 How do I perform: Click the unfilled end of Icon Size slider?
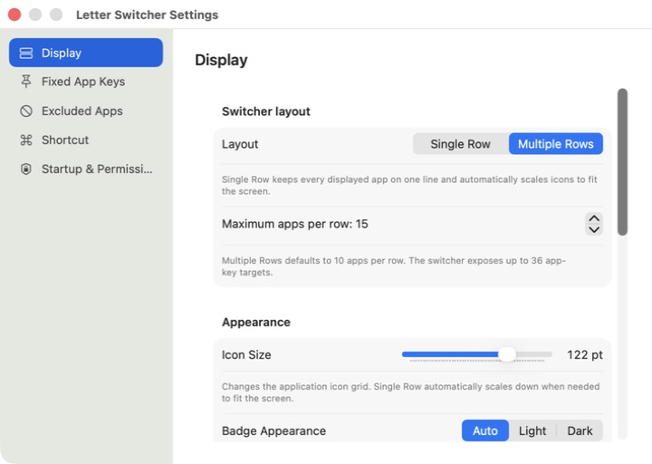pos(534,354)
